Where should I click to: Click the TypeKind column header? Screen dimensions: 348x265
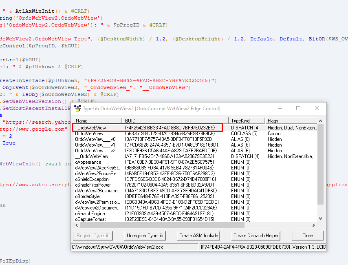[x=247, y=121]
